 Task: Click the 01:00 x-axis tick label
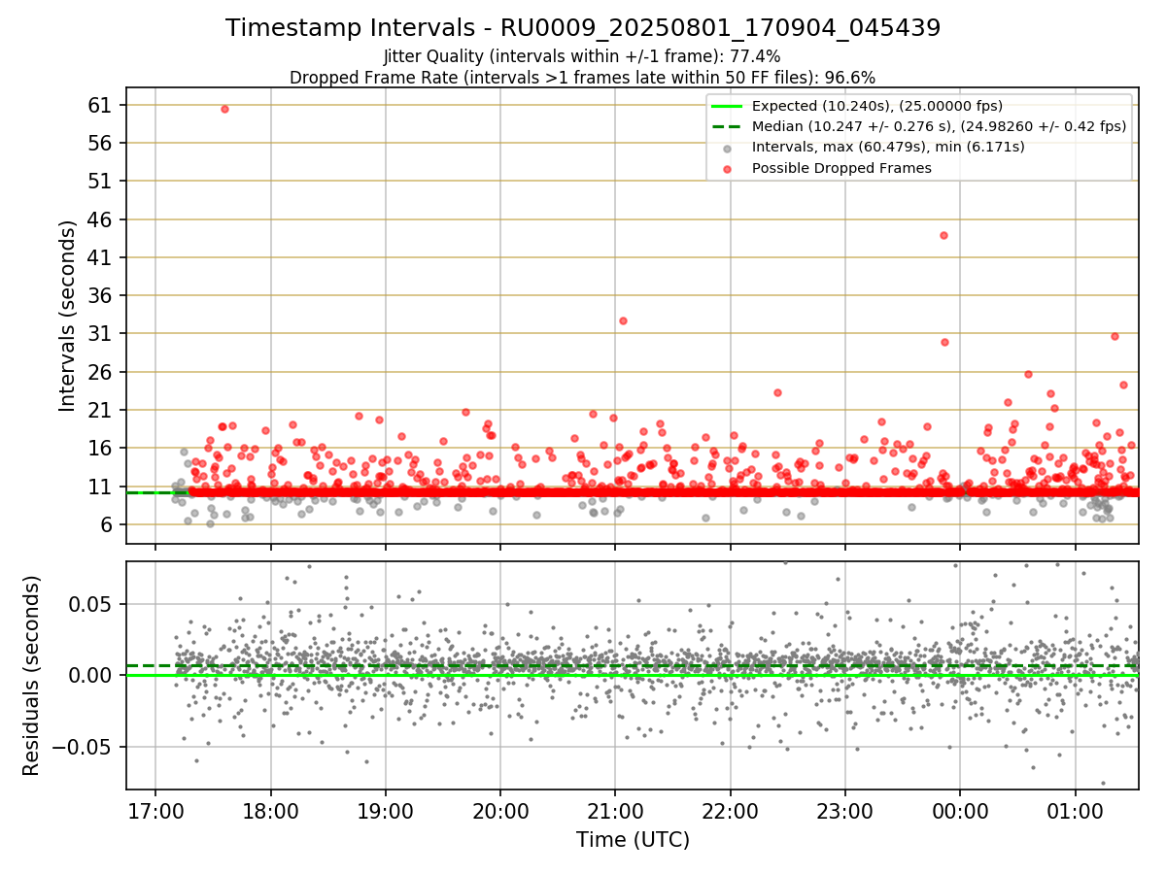pyautogui.click(x=1075, y=812)
